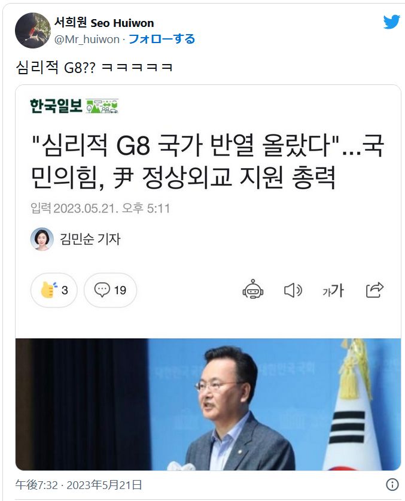This screenshot has height=501, width=405.
Task: Click the Twitter bird logo icon
Action: click(x=392, y=22)
